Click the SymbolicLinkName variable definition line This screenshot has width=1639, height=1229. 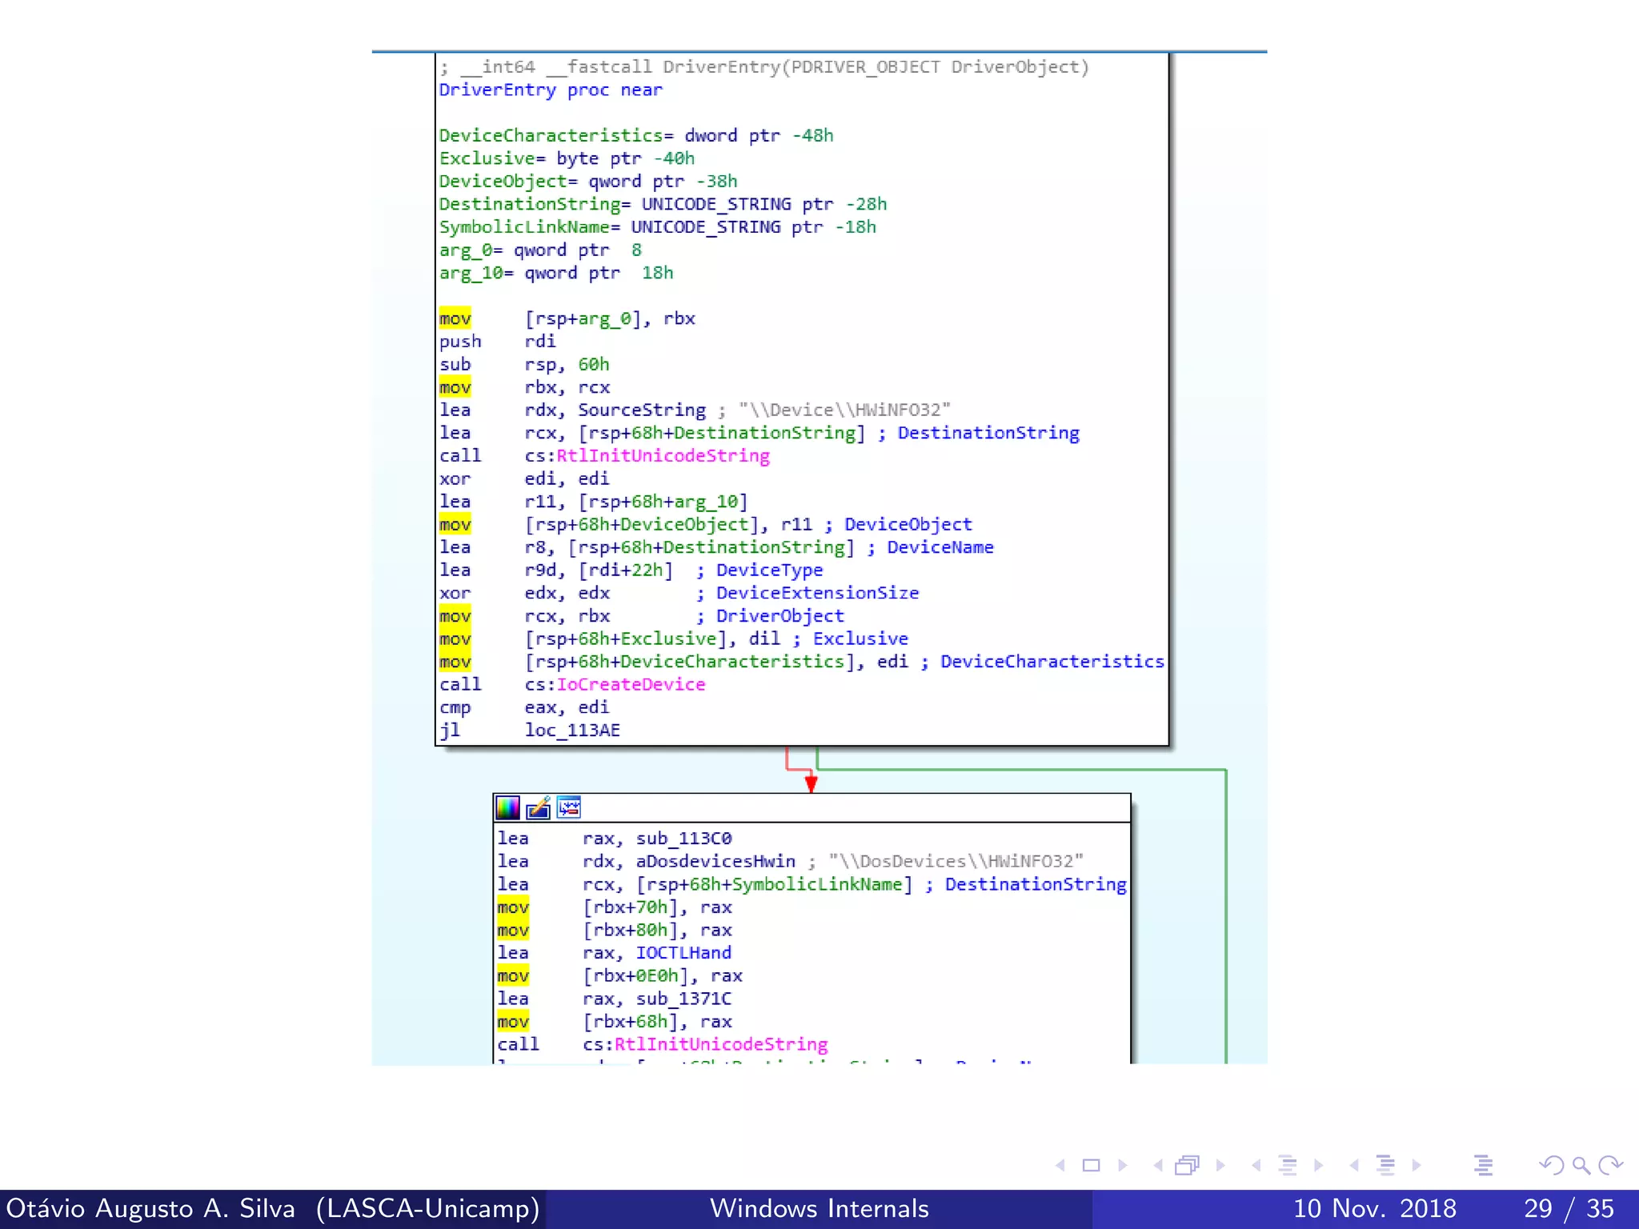[x=657, y=227]
